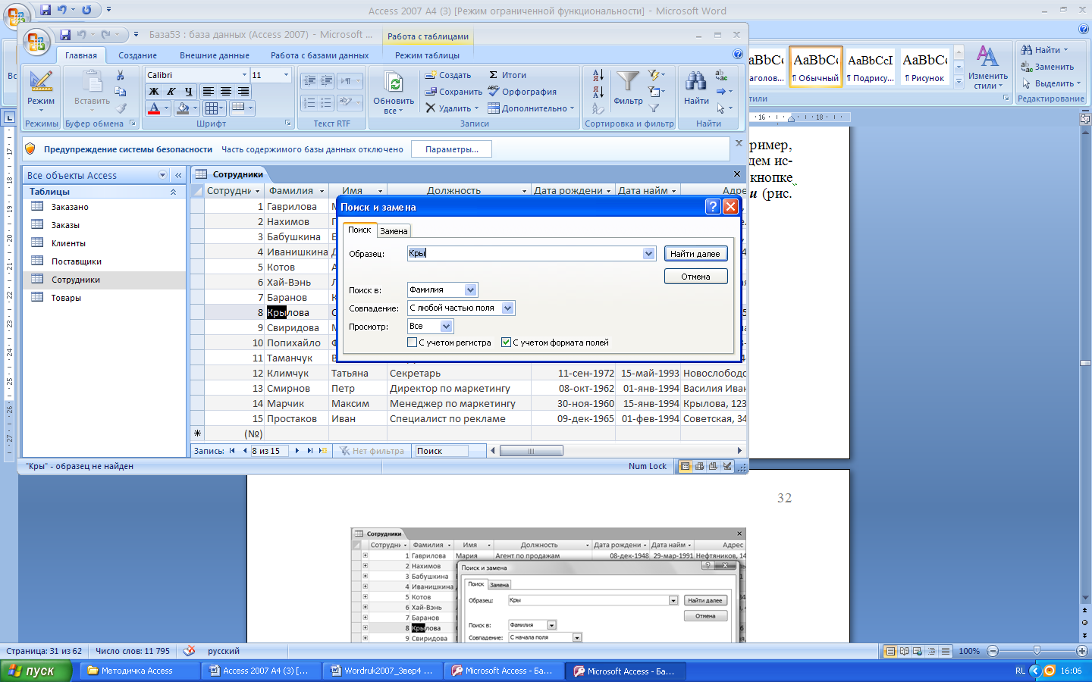The width and height of the screenshot is (1092, 682).
Task: Open fill color bucket swatch
Action: (182, 108)
